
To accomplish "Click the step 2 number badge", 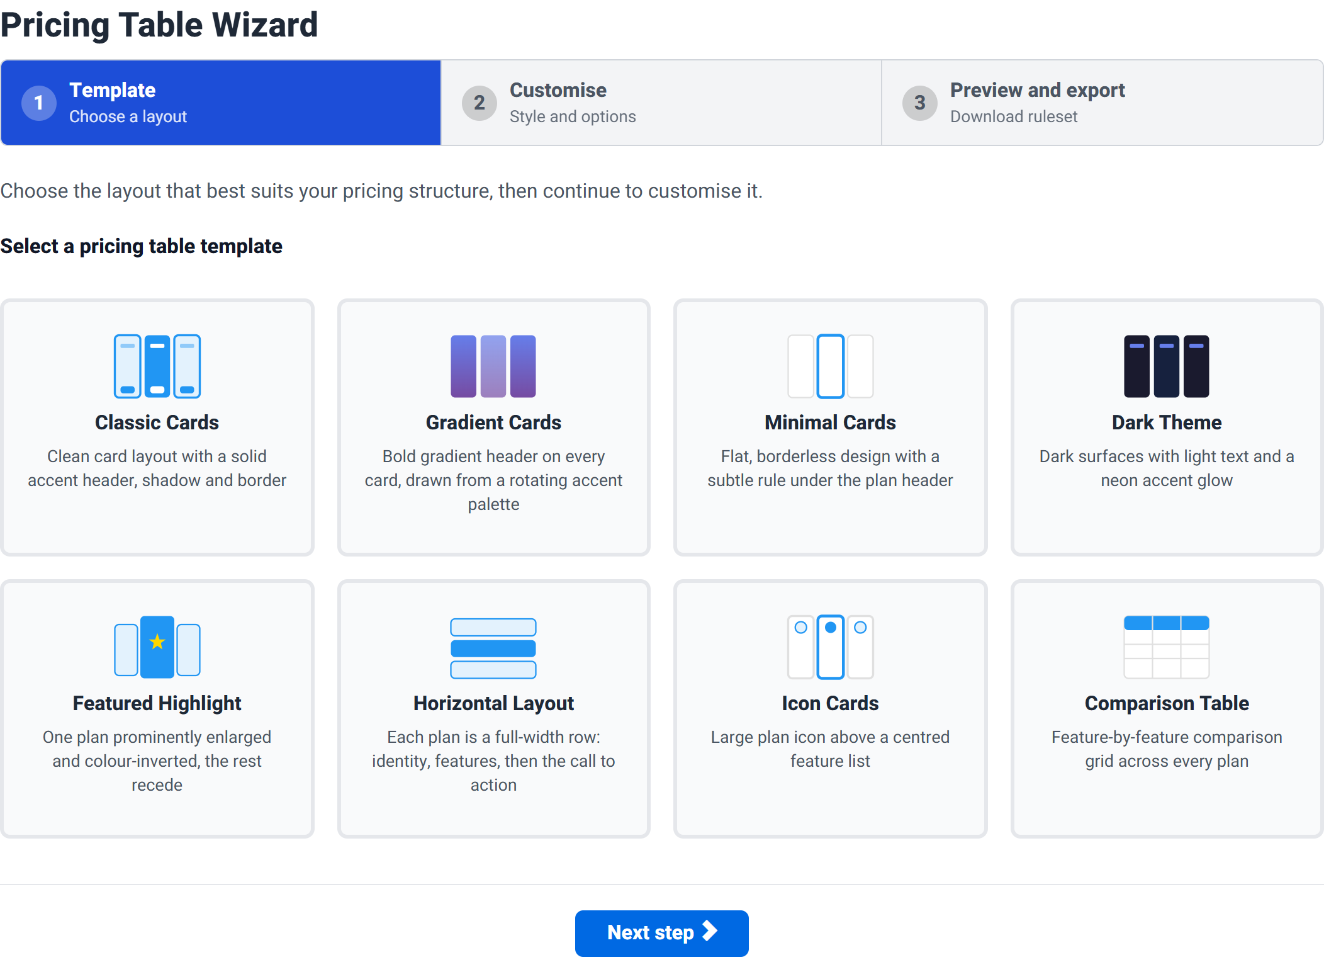I will click(x=480, y=103).
